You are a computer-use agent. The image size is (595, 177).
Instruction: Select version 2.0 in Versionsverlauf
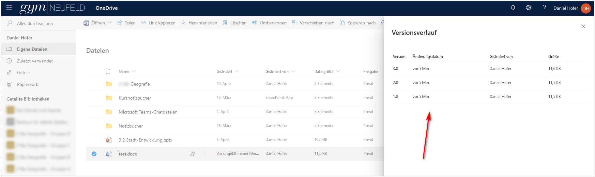(x=395, y=83)
